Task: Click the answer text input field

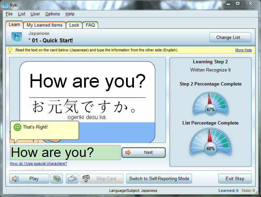Action: click(x=65, y=153)
